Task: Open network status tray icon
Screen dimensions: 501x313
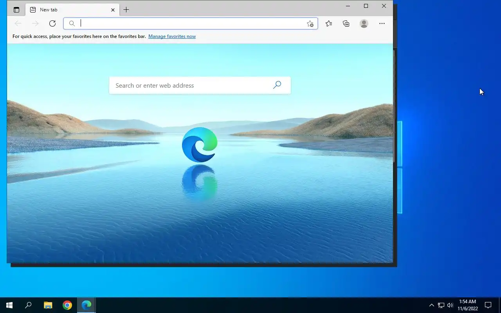Action: coord(441,305)
